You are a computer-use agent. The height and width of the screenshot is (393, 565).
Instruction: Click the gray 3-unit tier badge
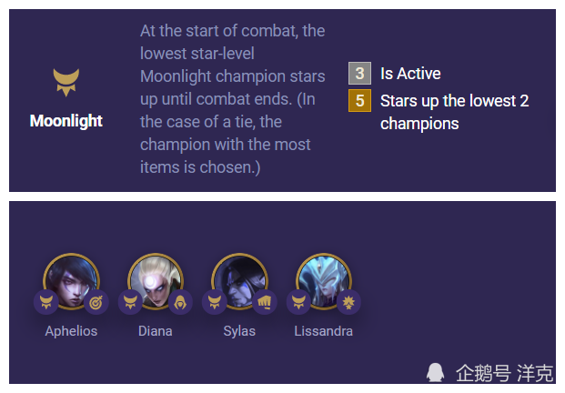click(359, 73)
